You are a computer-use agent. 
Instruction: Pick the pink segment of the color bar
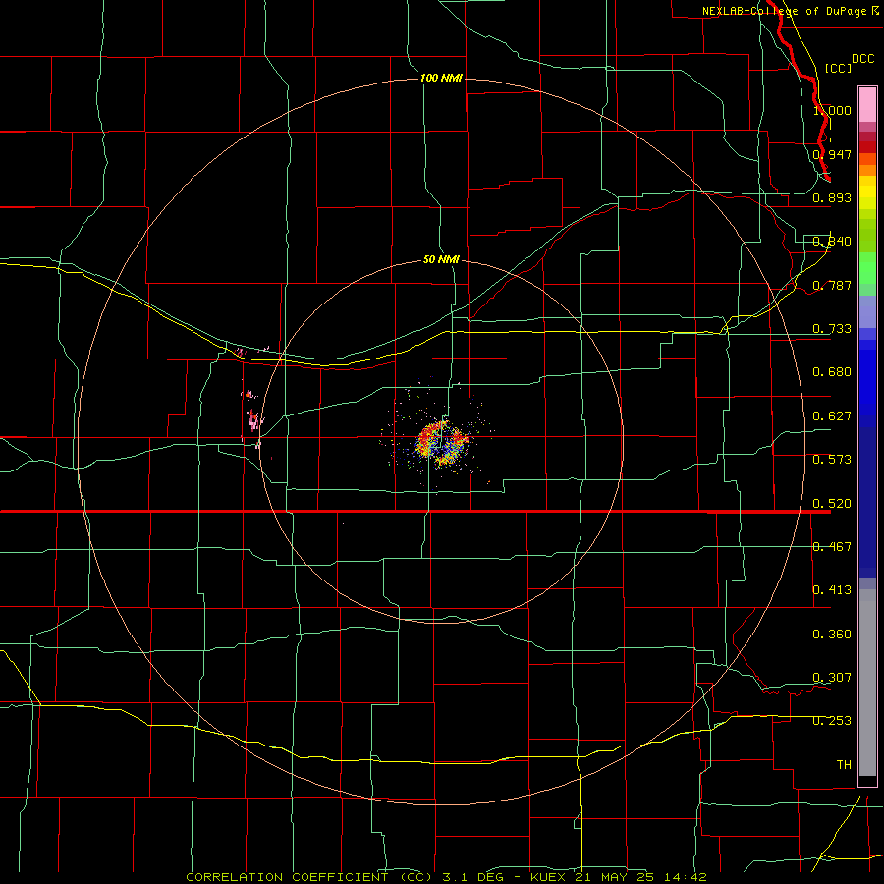point(867,104)
